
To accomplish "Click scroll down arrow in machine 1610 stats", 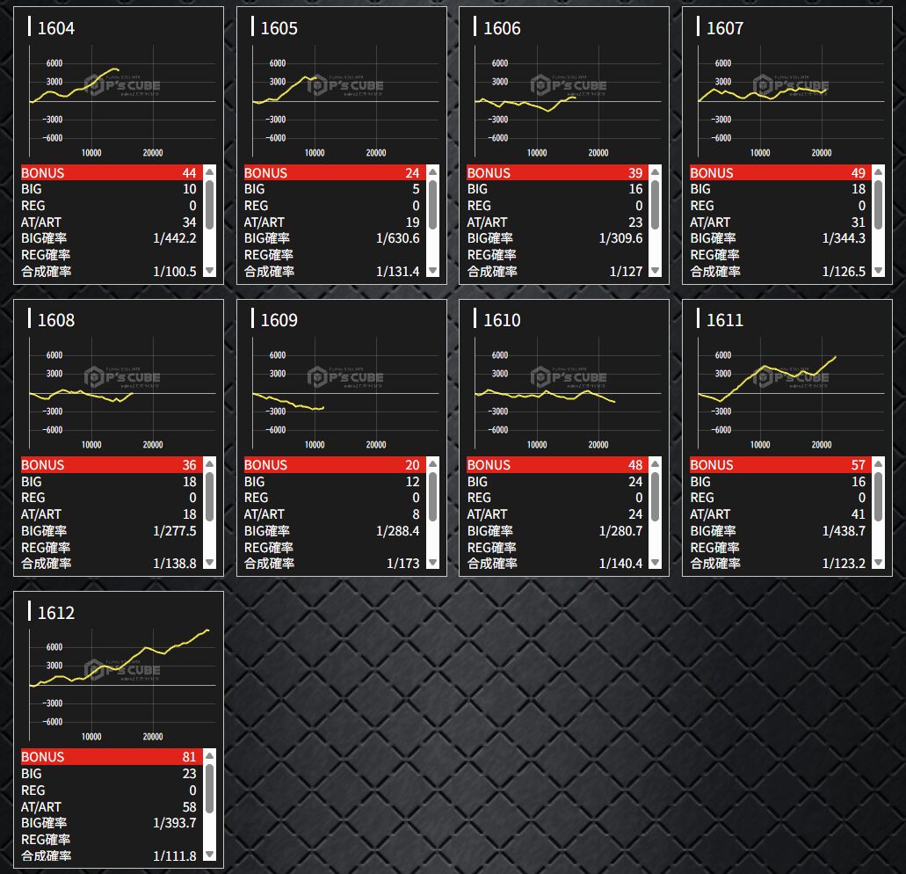I will (x=656, y=563).
